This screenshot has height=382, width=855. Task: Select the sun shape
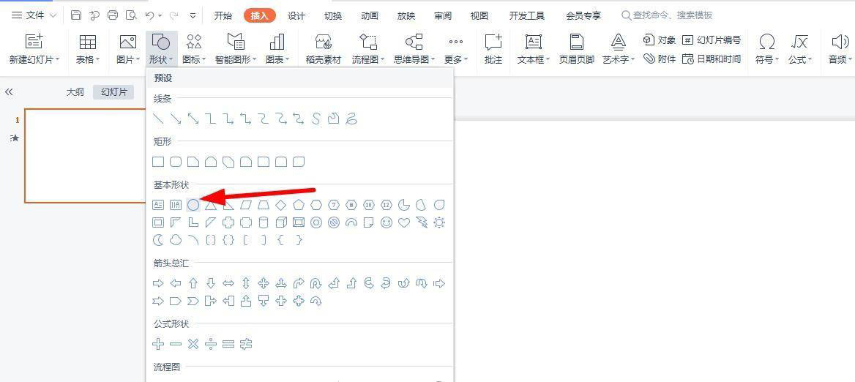[439, 222]
